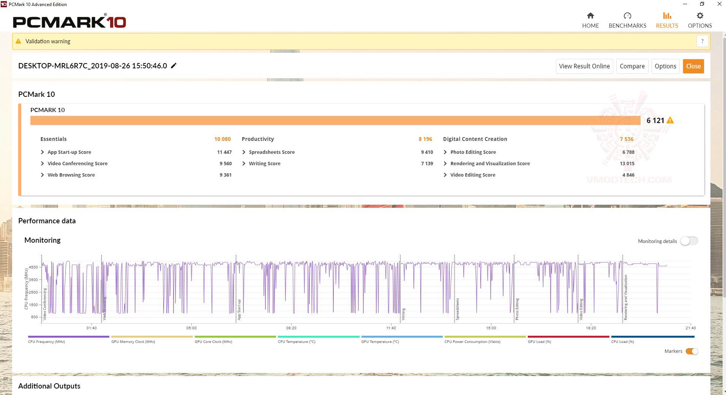Select GPU Core Clock (MHz) legend swatch
Viewport: 726px width, 395px height.
(x=235, y=337)
